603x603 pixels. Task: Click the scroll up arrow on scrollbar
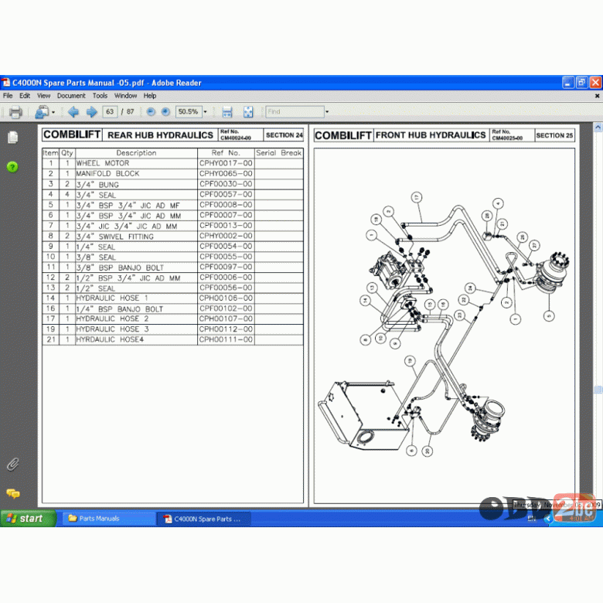[598, 127]
